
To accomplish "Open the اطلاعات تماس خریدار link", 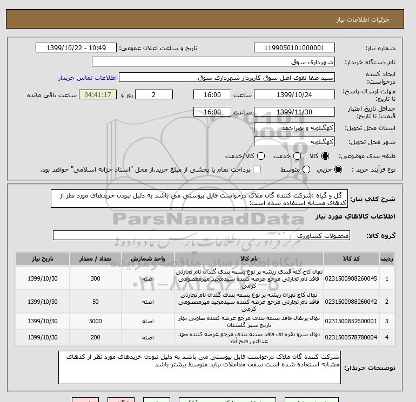I will click(x=88, y=78).
